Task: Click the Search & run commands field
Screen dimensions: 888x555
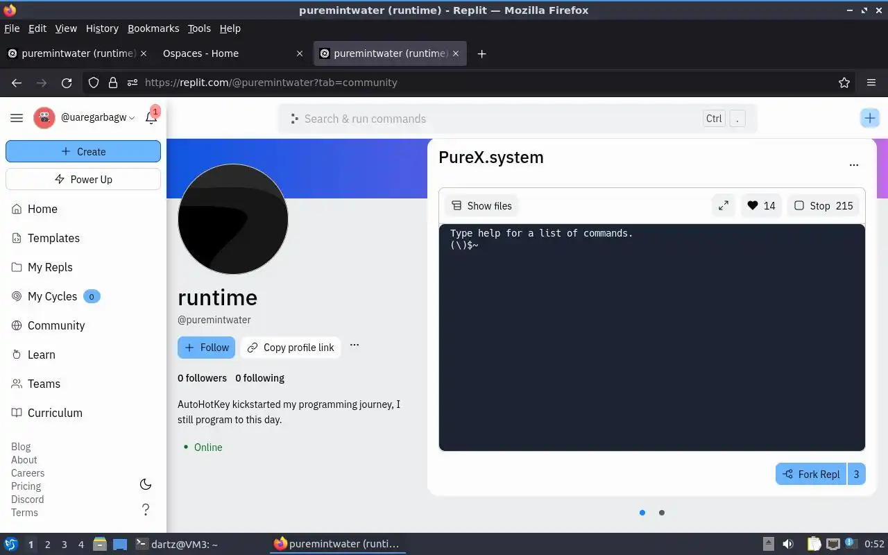Action: [518, 119]
